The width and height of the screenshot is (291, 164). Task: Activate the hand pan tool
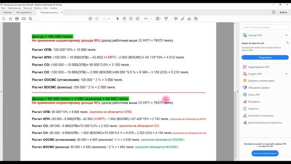point(124,19)
